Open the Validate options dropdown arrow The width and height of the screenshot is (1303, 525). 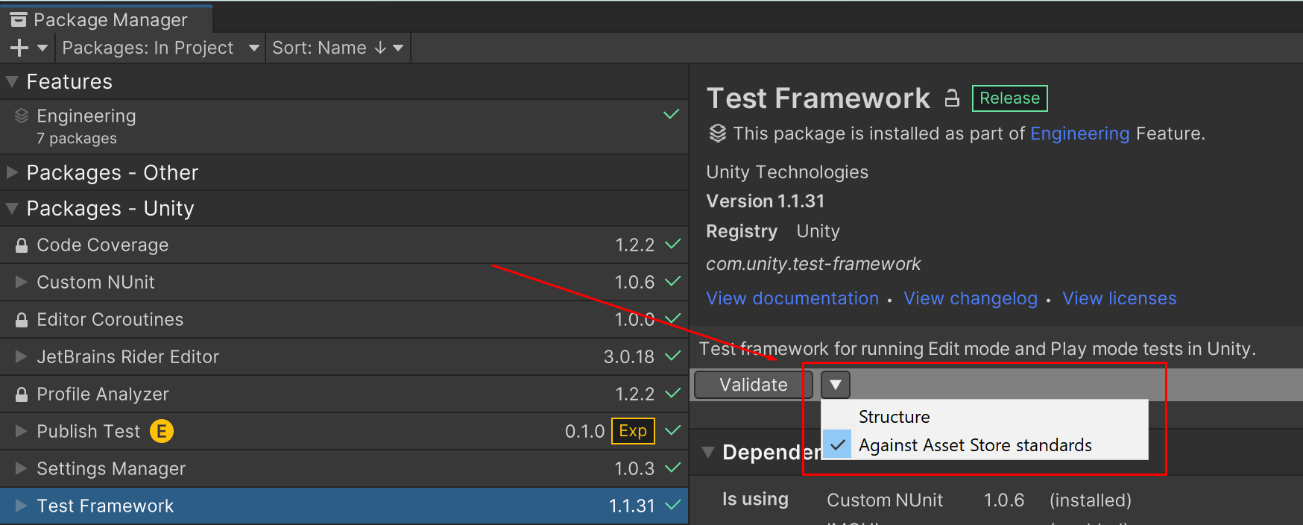click(835, 385)
